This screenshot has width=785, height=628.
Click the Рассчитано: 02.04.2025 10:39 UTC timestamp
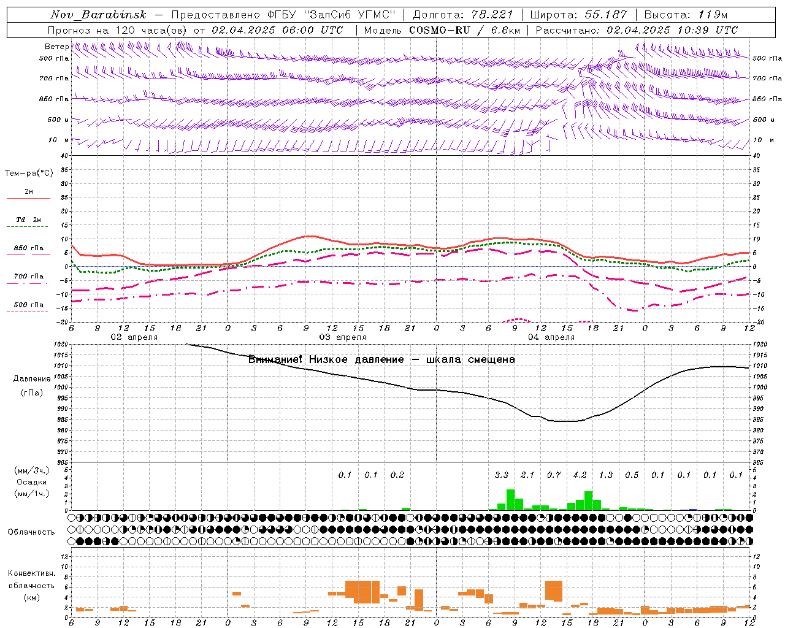point(637,30)
